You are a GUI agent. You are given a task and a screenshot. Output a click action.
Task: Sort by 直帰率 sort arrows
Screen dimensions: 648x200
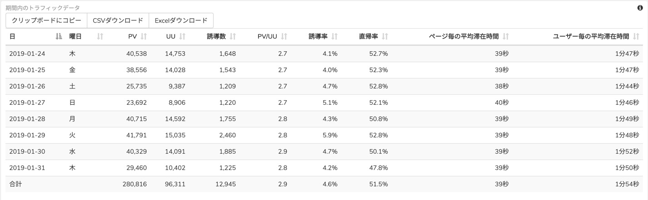pyautogui.click(x=385, y=37)
